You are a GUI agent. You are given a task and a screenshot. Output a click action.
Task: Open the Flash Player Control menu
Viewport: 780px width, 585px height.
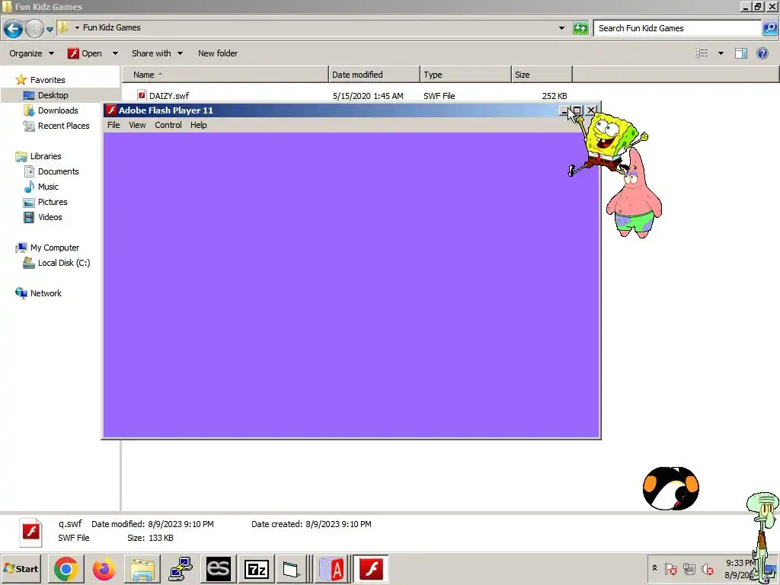168,125
